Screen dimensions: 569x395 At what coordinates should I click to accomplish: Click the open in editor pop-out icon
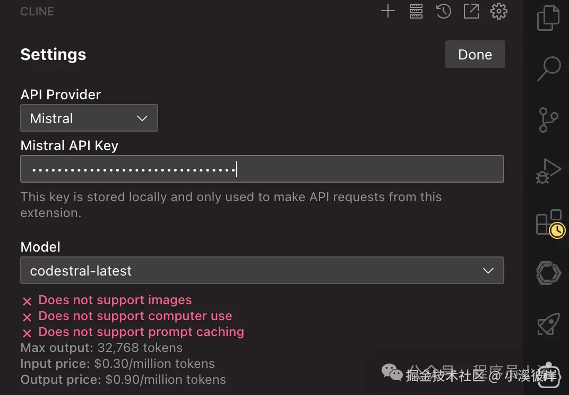pyautogui.click(x=471, y=11)
